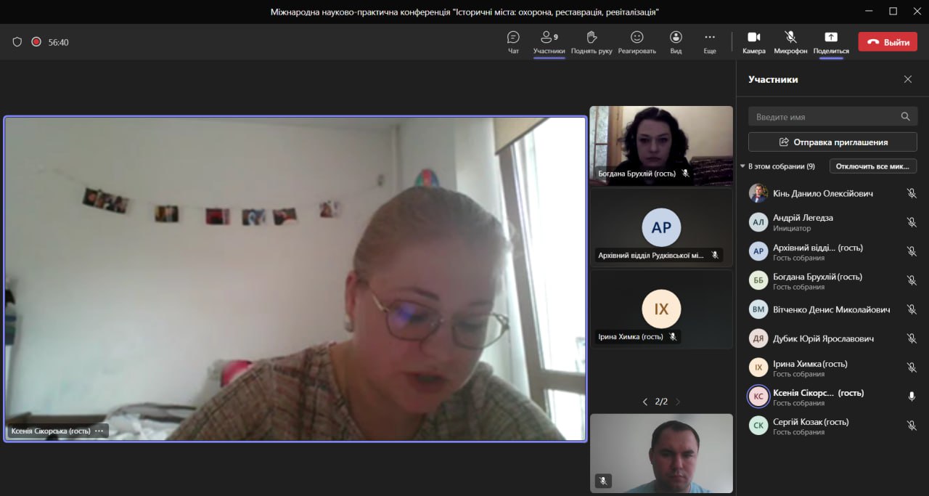Go to previous page of video tiles
Screen dimensions: 929x496
645,402
